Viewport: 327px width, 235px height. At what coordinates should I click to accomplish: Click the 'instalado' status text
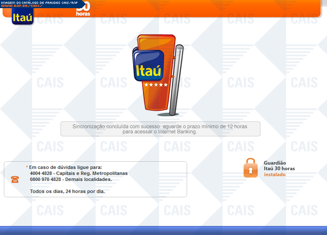point(275,175)
